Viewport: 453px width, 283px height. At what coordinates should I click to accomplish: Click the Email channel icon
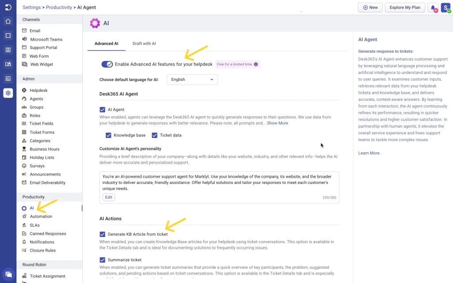tap(24, 31)
